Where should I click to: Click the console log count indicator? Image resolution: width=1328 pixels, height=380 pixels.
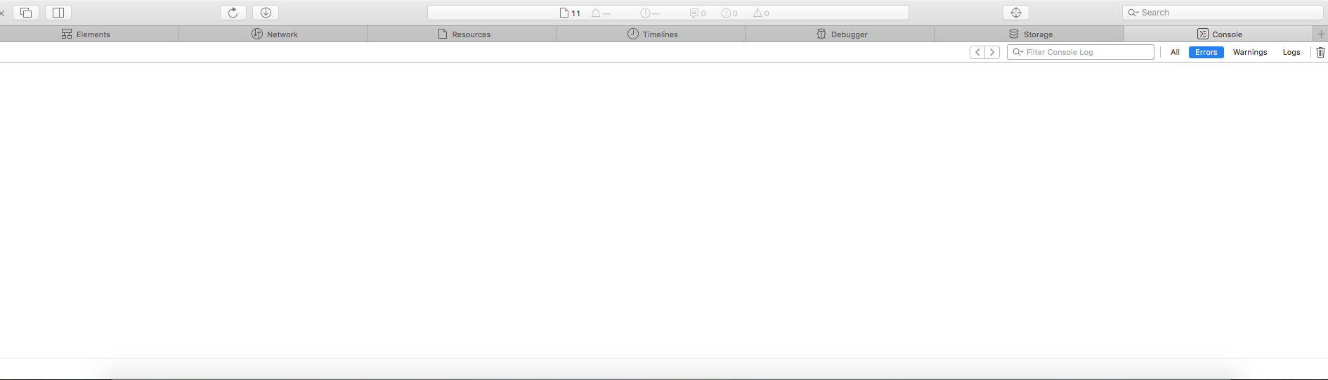698,13
